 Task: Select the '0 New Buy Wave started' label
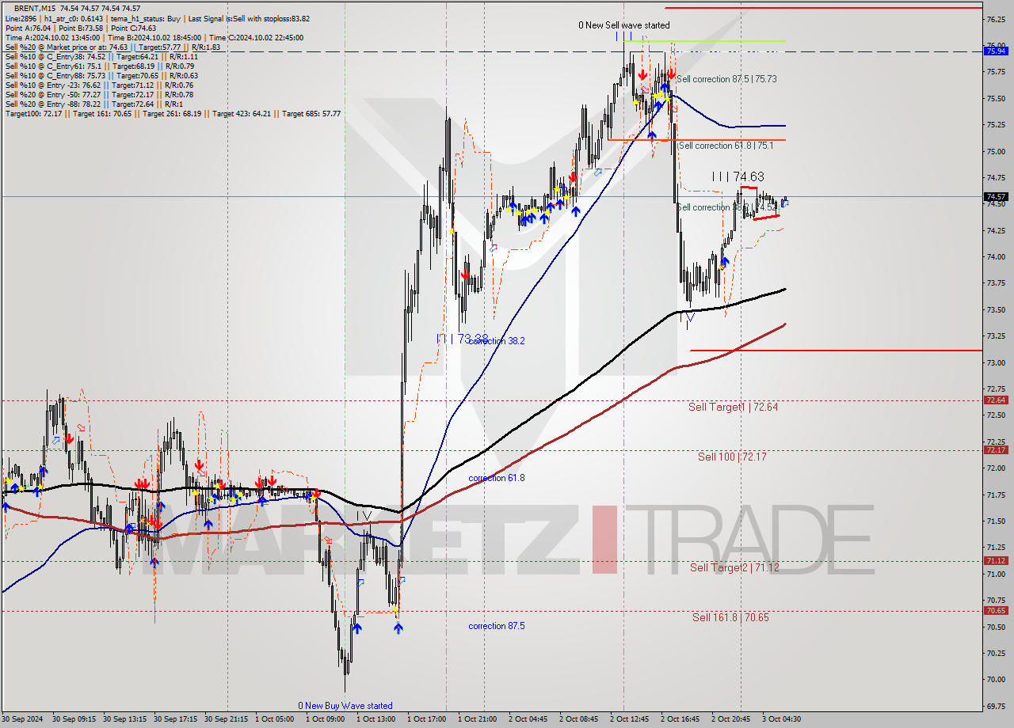coord(345,706)
